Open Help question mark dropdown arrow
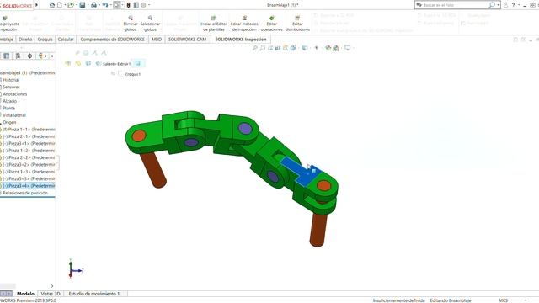This screenshot has width=539, height=303. (x=519, y=5)
